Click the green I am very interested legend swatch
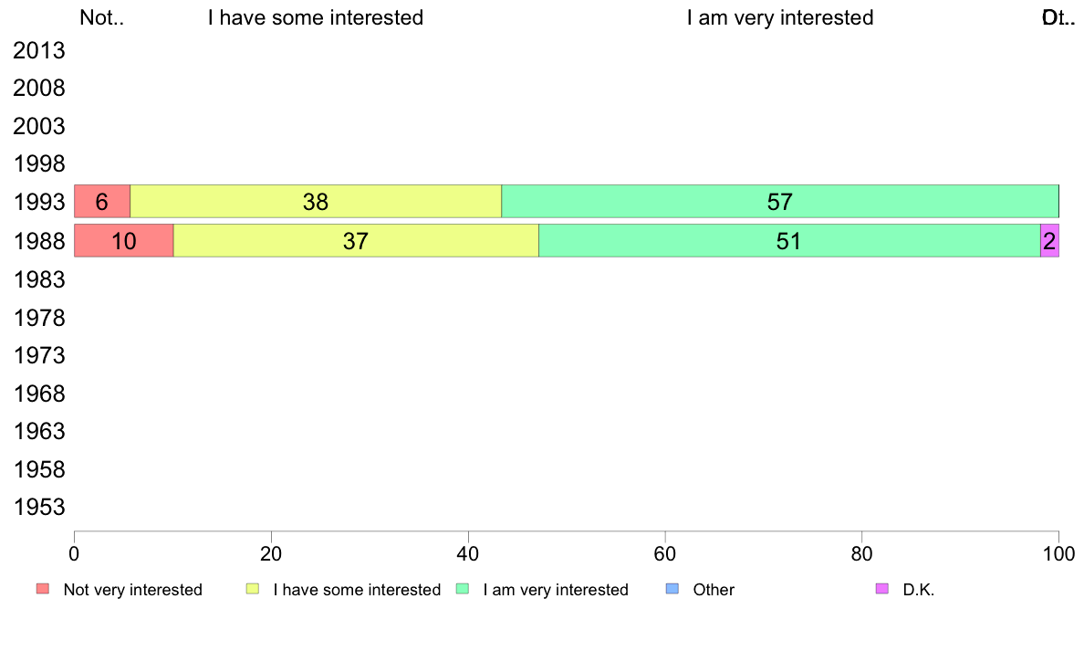 pos(463,589)
